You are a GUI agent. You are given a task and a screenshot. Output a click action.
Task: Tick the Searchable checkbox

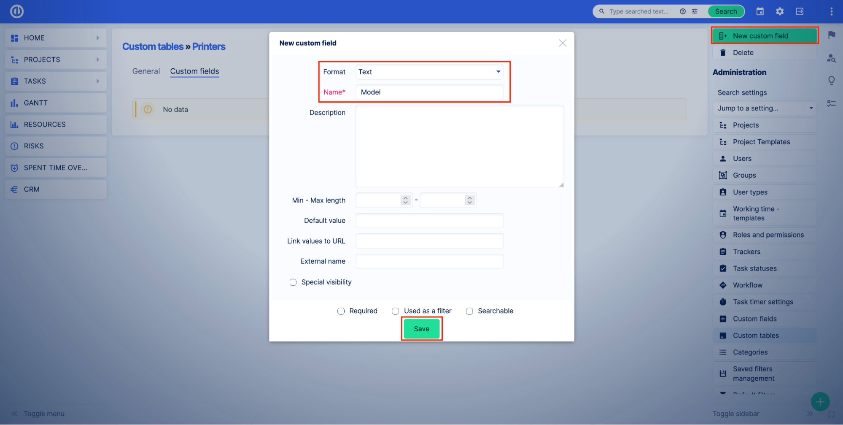(469, 311)
